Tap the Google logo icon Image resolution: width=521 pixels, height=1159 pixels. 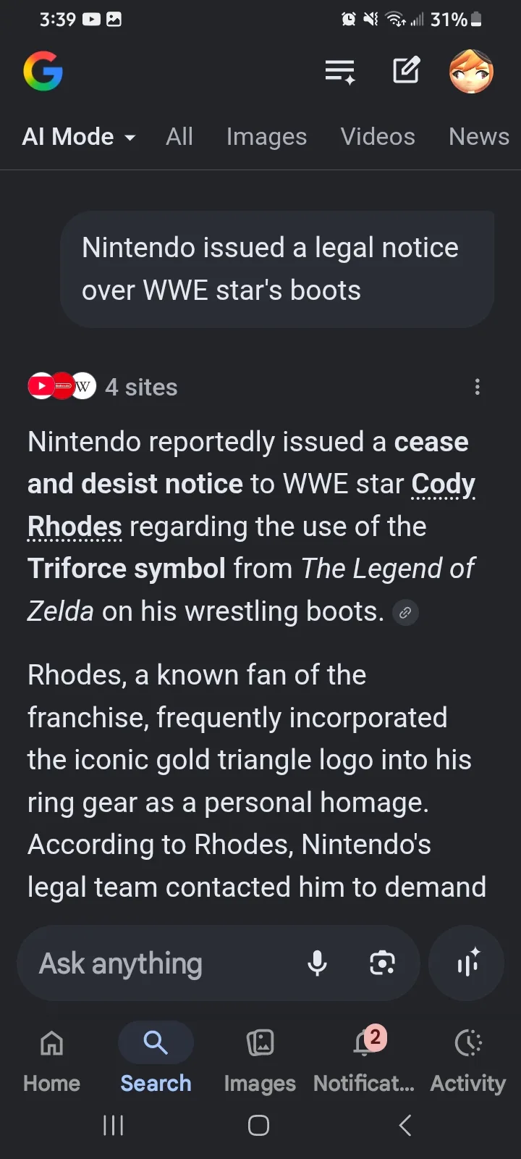pyautogui.click(x=43, y=71)
